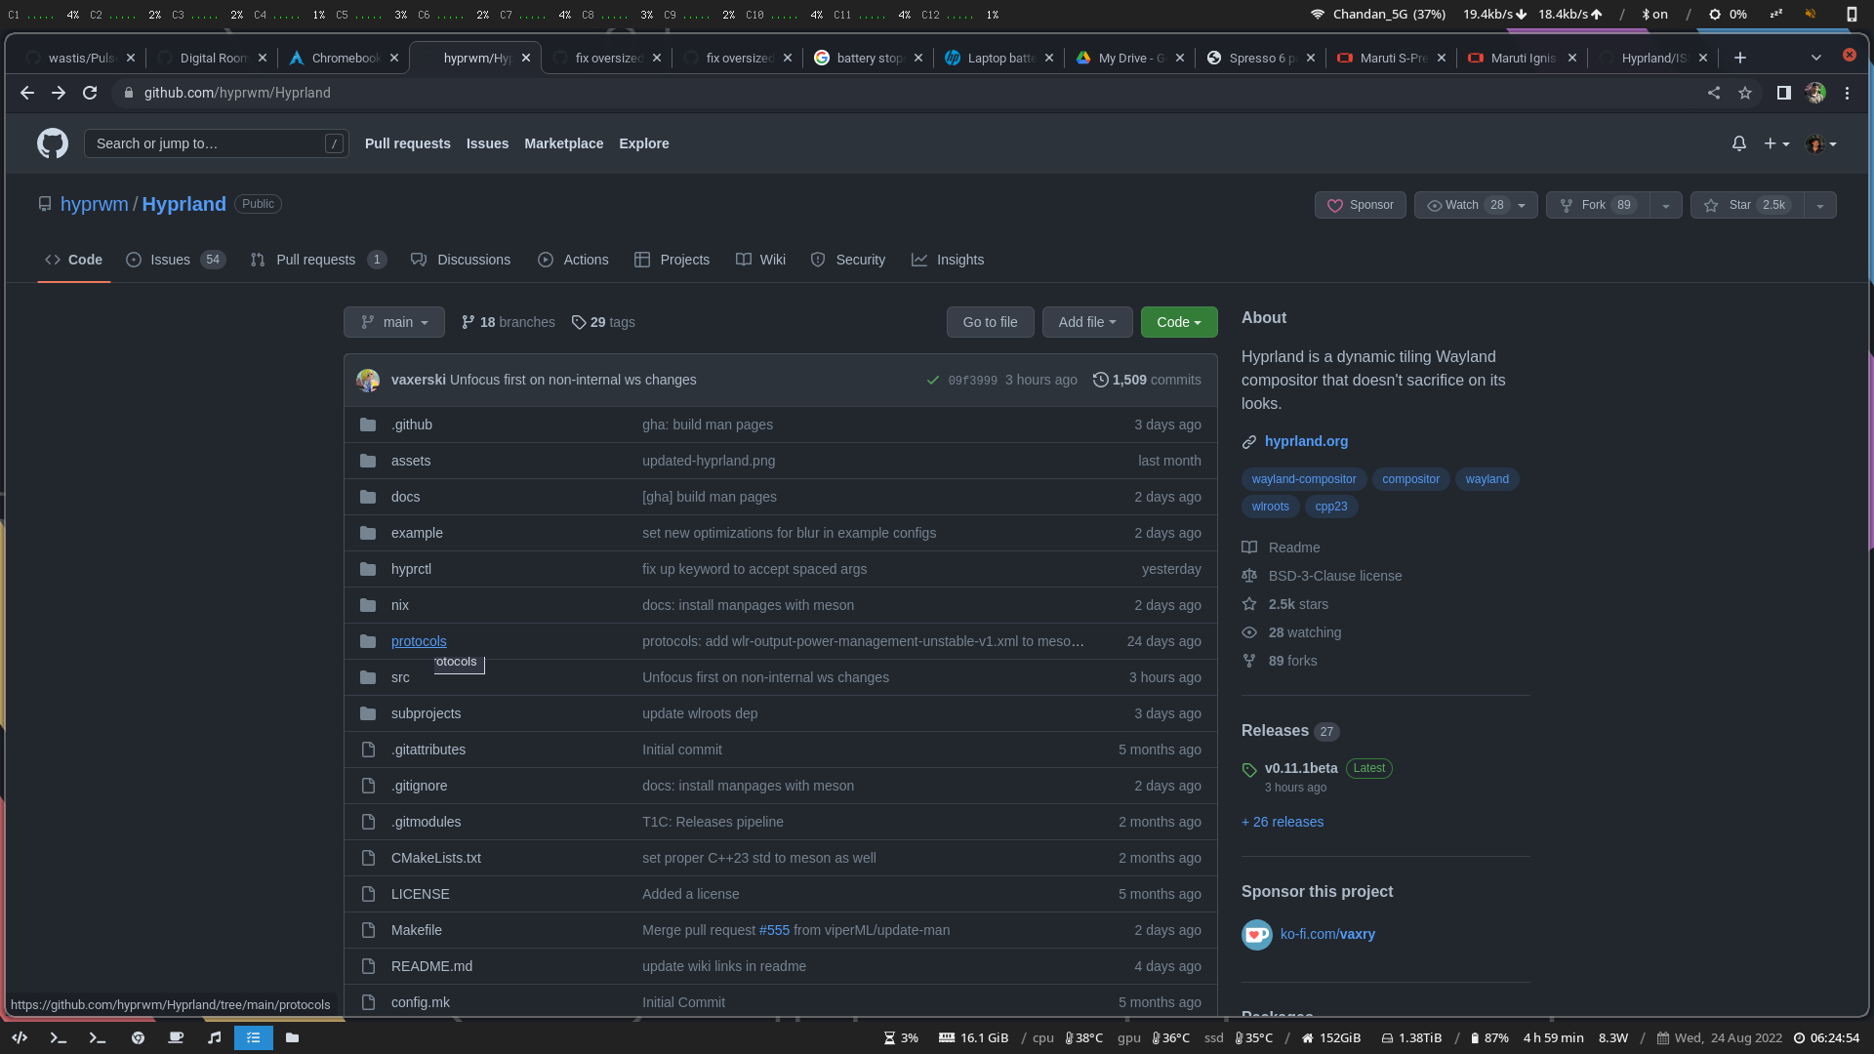Open the main branch dropdown

pyautogui.click(x=393, y=322)
